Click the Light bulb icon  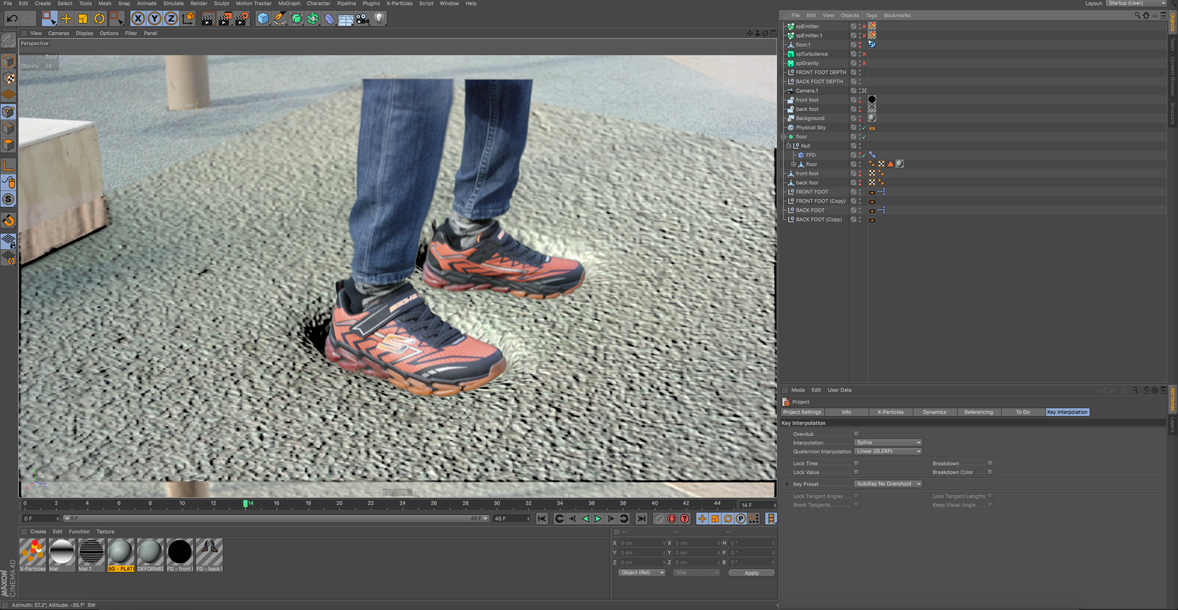tap(379, 18)
